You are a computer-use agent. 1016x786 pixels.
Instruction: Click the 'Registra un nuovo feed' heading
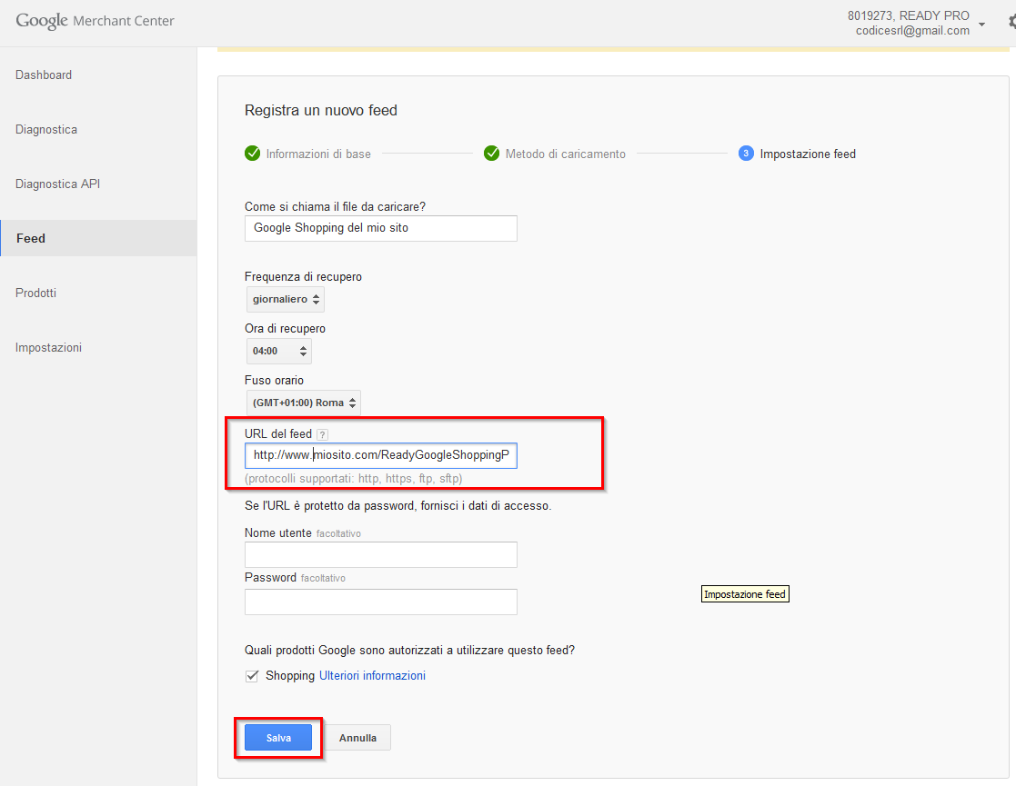[321, 111]
